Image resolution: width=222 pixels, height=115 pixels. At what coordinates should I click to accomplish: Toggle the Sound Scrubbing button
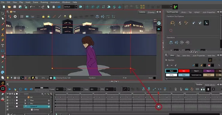31,89
